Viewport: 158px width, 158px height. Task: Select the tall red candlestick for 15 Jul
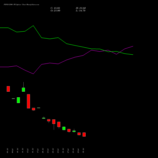(x=28, y=101)
